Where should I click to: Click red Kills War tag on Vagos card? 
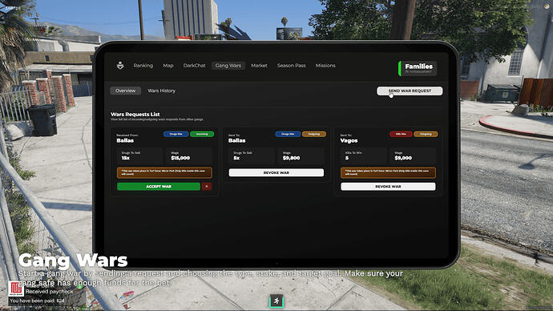[x=401, y=134]
